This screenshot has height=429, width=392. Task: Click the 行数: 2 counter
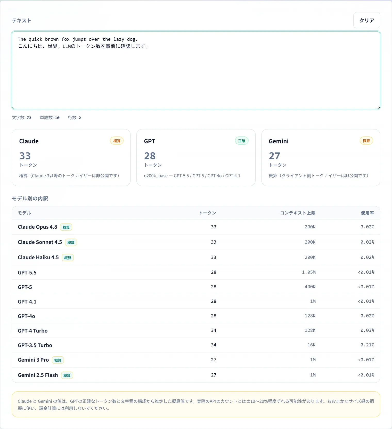pos(75,118)
